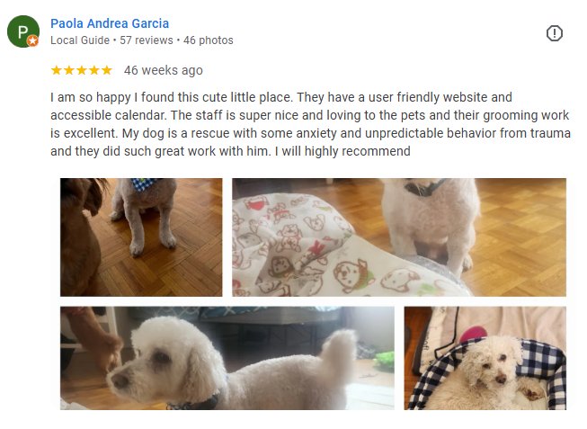Click the Local Guide label
This screenshot has height=429, width=587.
pyautogui.click(x=80, y=40)
